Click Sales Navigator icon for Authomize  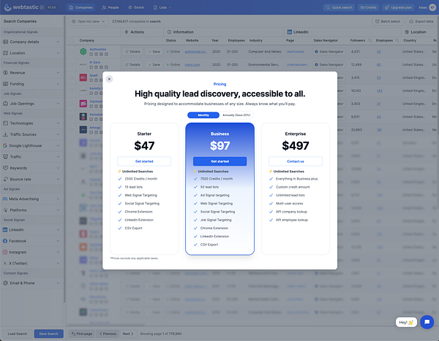tap(316, 51)
